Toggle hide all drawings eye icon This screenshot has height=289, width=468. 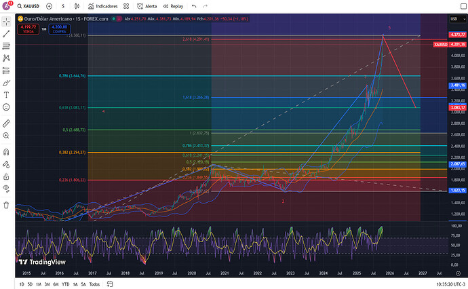click(x=6, y=188)
